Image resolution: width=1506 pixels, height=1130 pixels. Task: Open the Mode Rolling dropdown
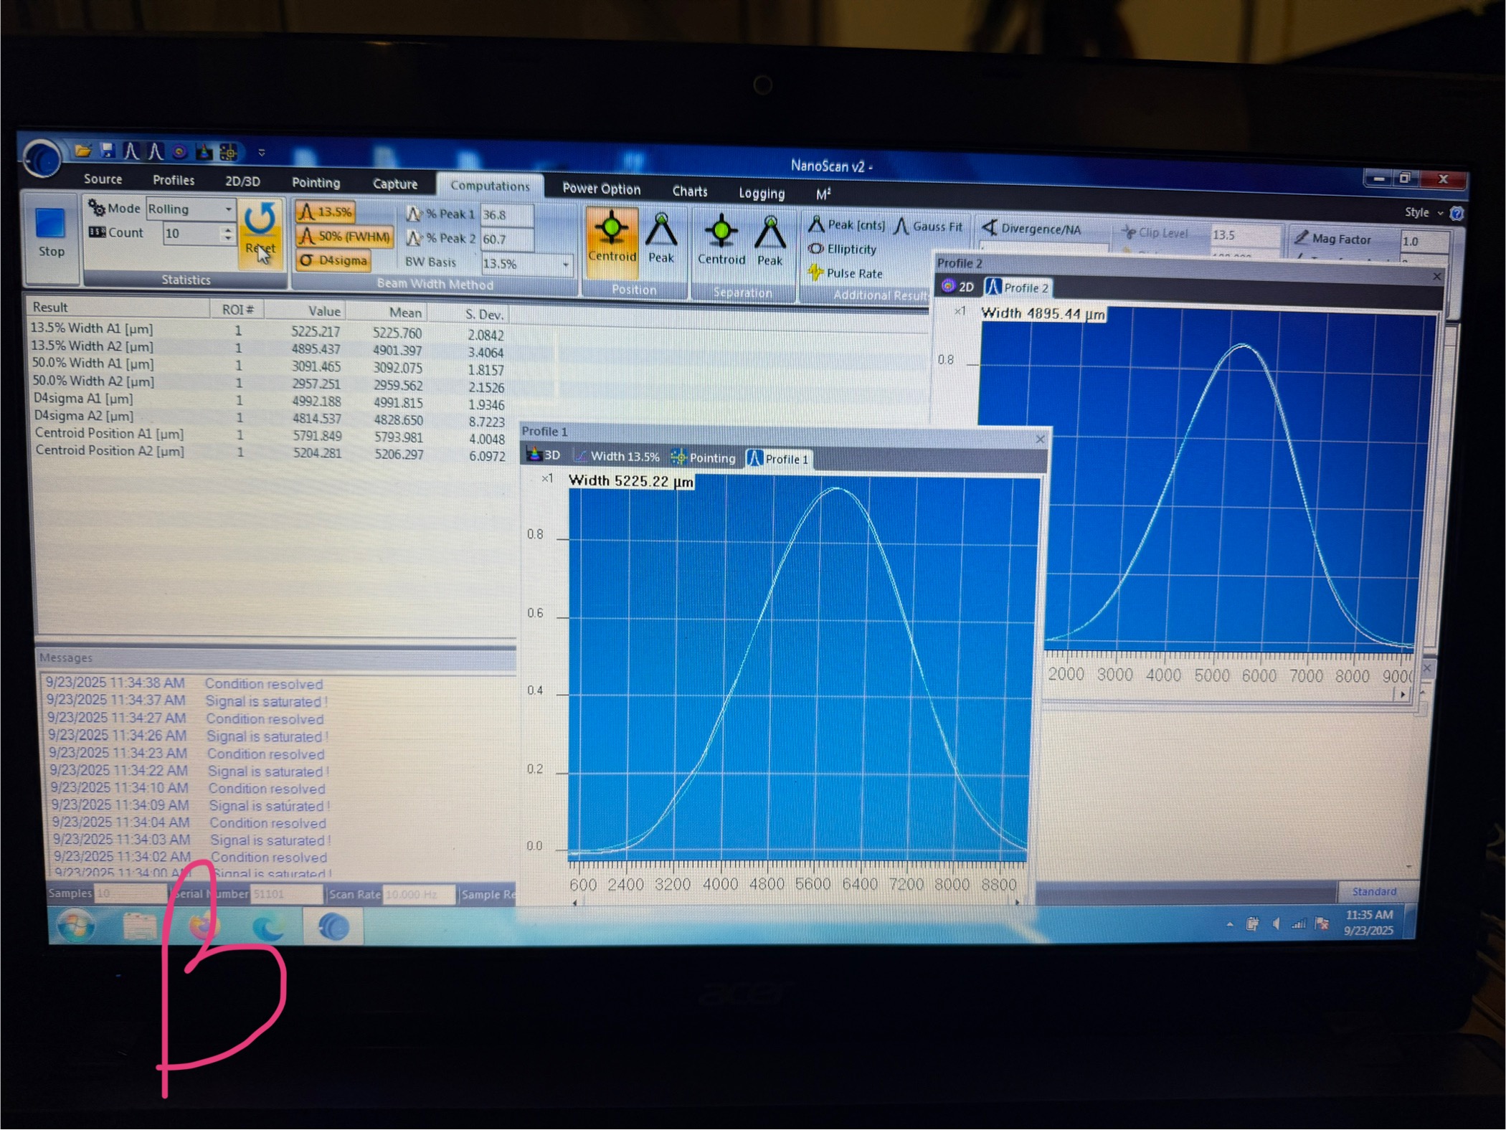tap(228, 209)
